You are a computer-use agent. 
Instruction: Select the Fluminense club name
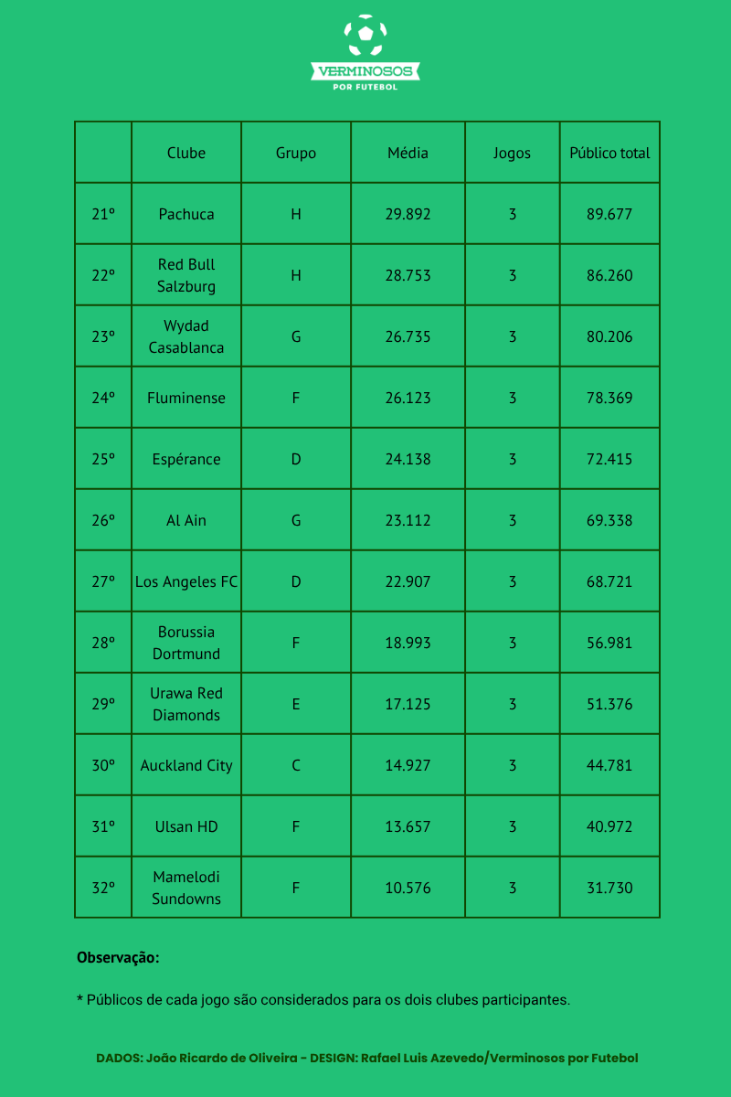186,398
